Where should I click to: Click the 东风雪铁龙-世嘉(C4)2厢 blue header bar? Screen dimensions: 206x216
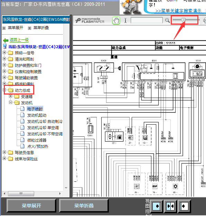click(36, 20)
